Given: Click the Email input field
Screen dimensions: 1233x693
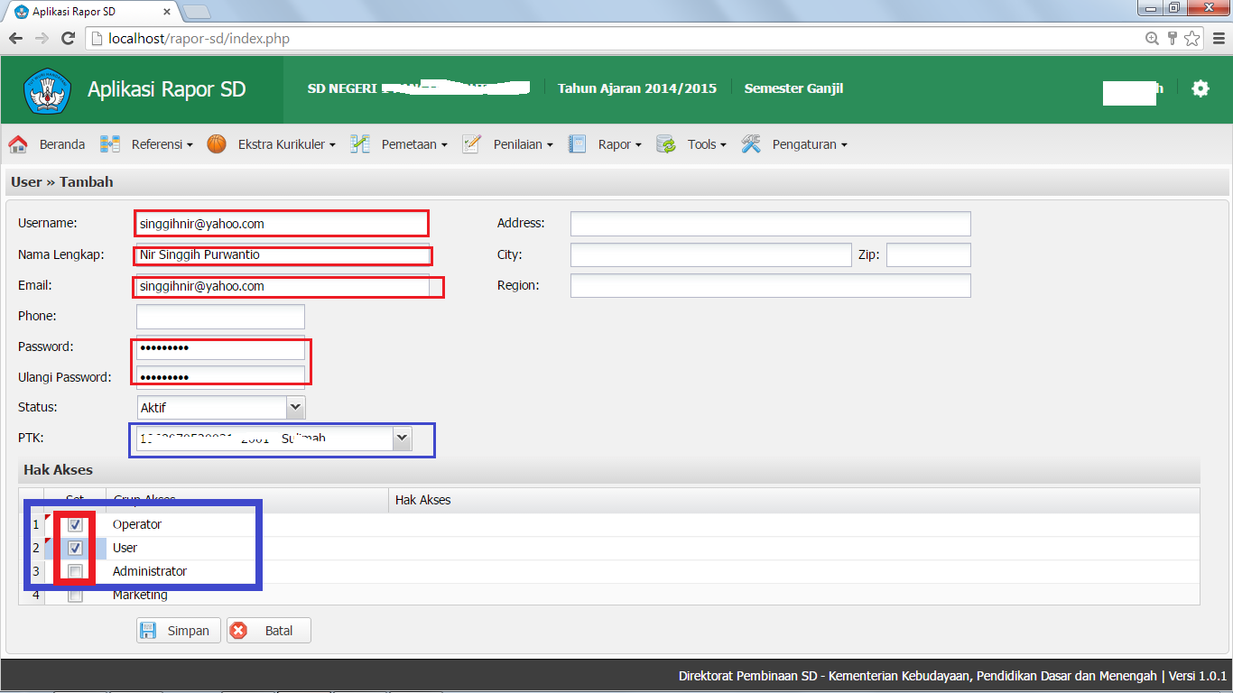Looking at the screenshot, I should click(x=283, y=286).
